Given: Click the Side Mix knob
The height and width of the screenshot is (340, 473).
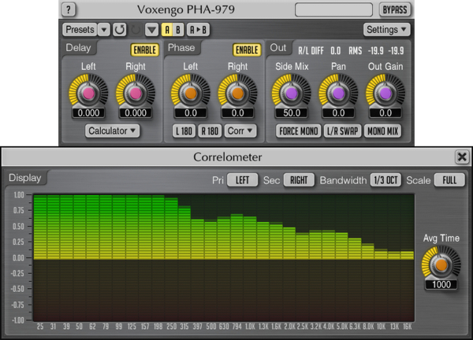Looking at the screenshot, I should pos(290,91).
